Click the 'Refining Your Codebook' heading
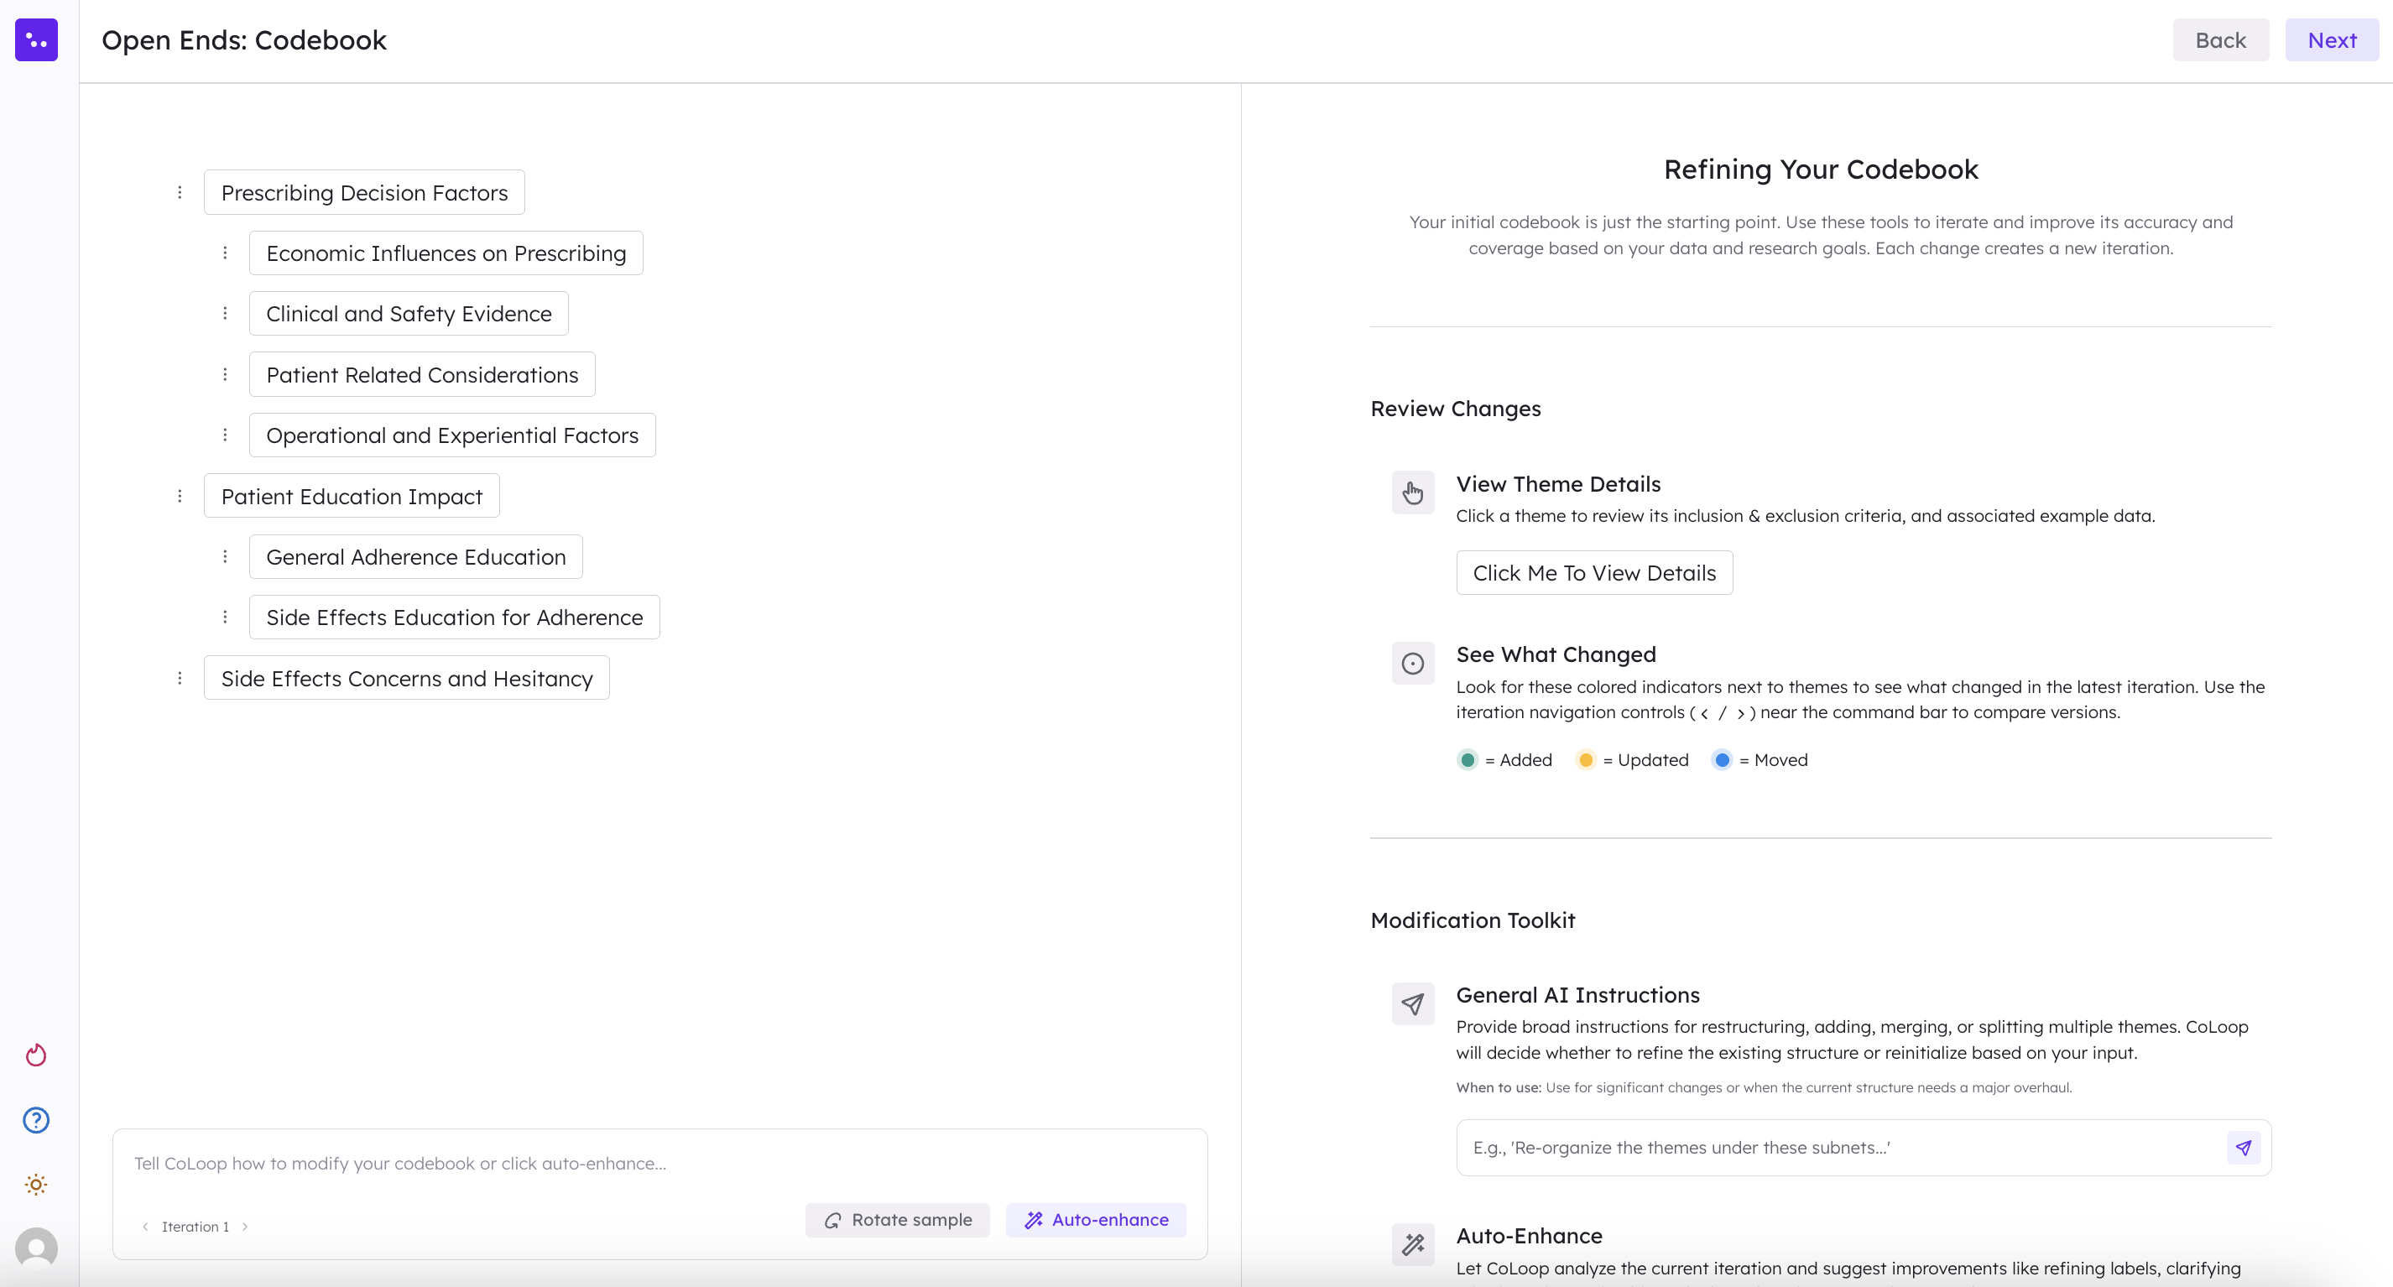Image resolution: width=2393 pixels, height=1287 pixels. coord(1821,169)
